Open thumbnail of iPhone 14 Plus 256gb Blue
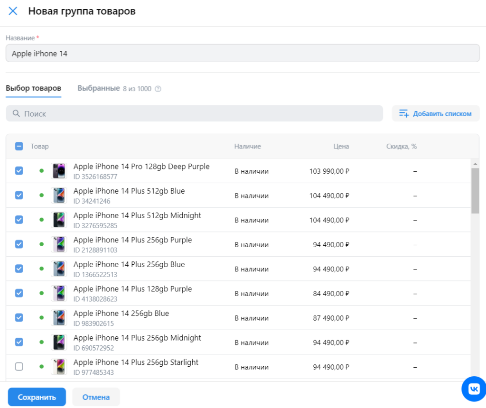The image size is (486, 408). [59, 269]
